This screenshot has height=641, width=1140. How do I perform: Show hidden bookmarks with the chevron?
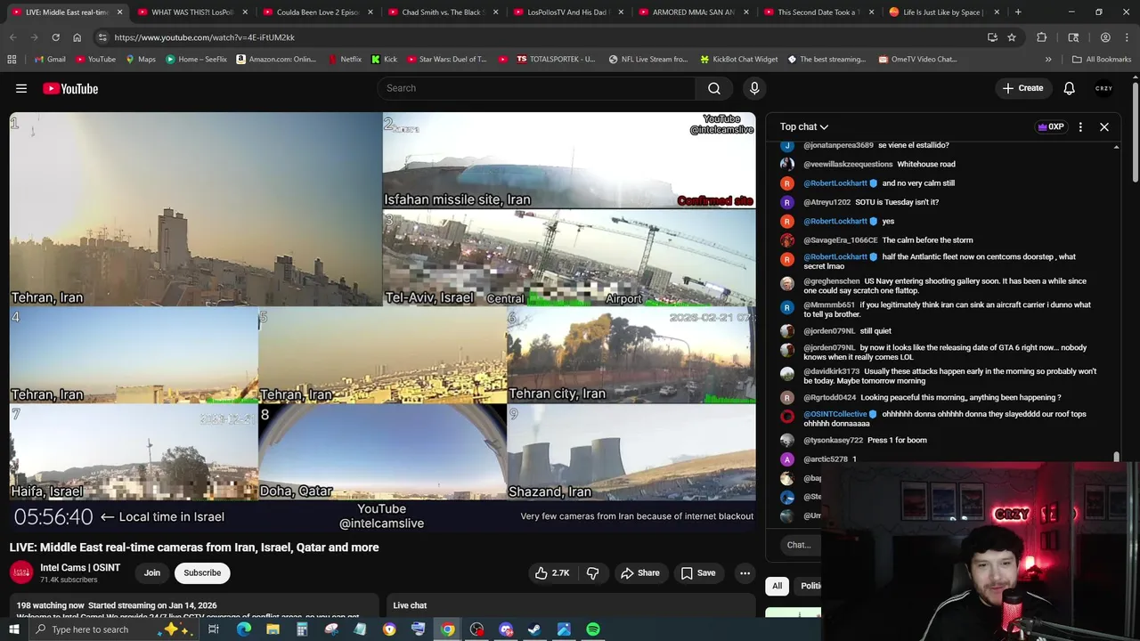[x=1048, y=60]
